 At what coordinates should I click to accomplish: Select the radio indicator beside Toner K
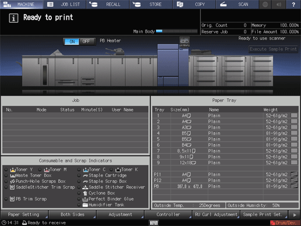(x=111, y=169)
